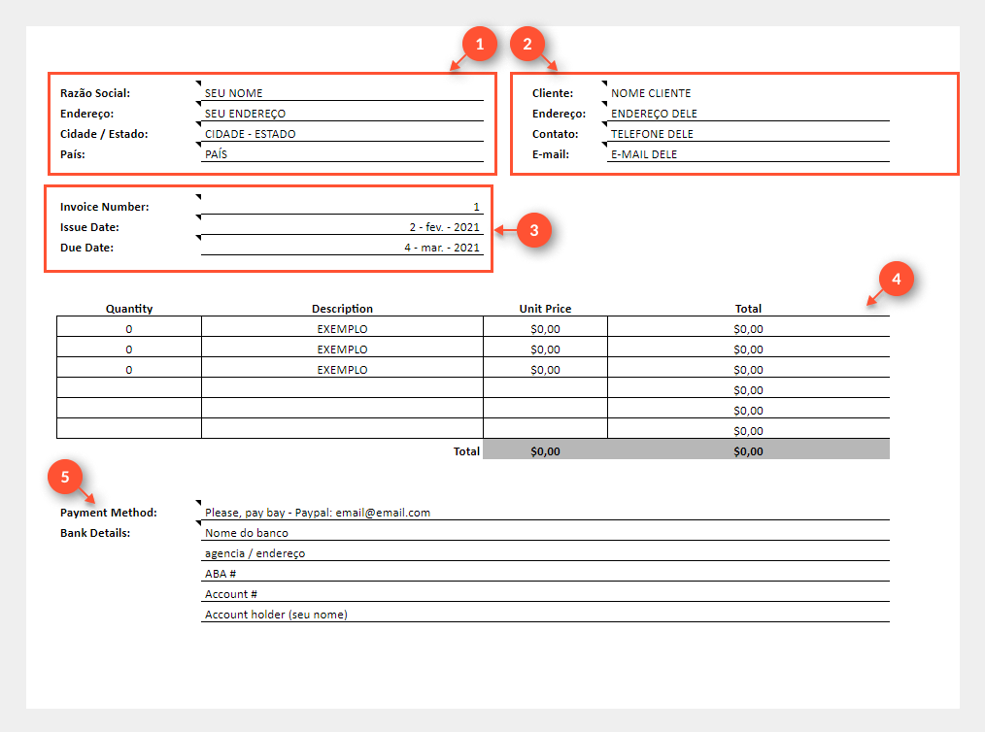Select the Nome do banco field
Viewport: 985px width, 732px height.
click(544, 533)
